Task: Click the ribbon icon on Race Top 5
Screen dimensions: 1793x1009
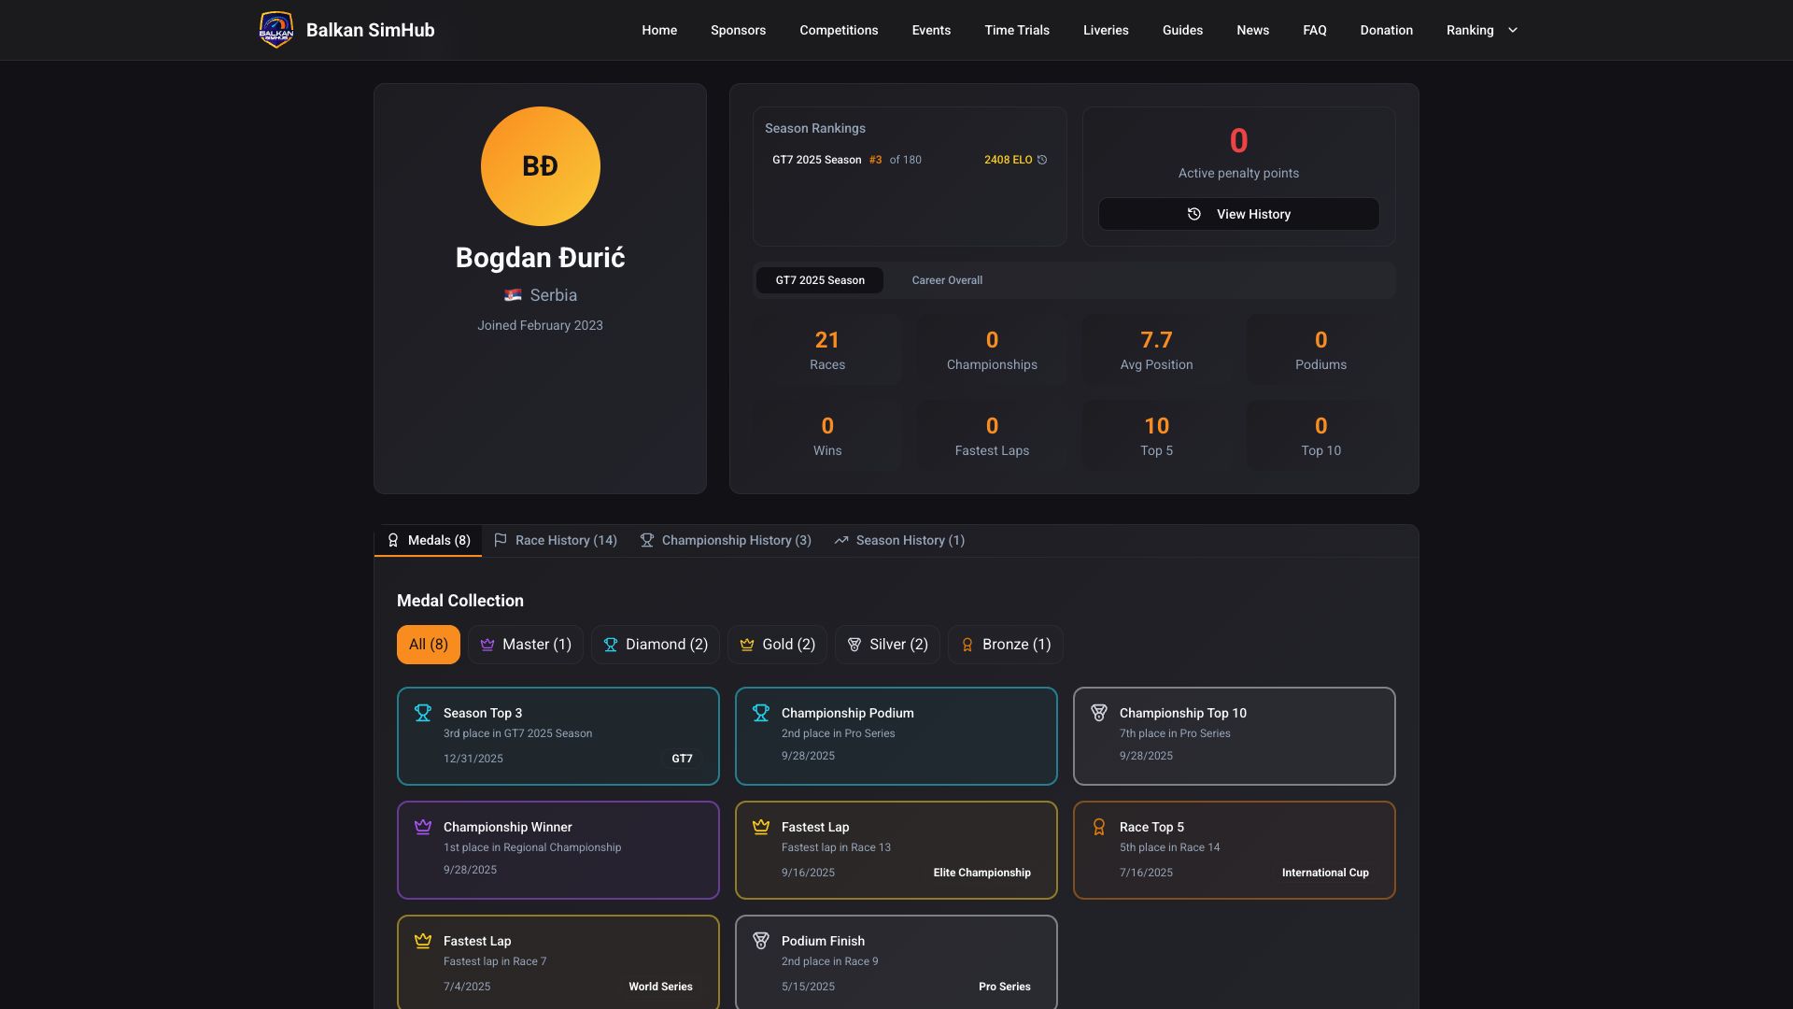Action: click(1099, 827)
